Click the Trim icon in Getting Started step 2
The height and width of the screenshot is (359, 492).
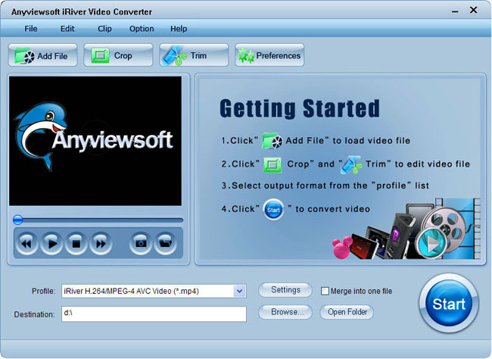pos(351,165)
